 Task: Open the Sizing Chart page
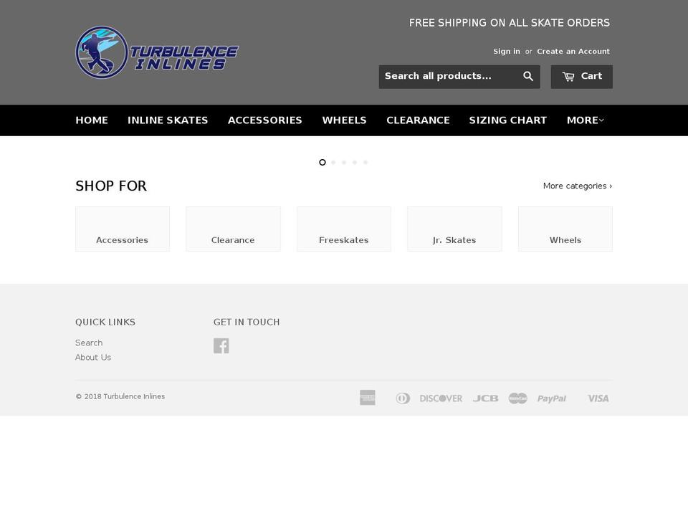508,120
